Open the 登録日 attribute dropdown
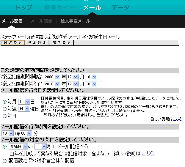This screenshot has height=167, width=185. point(18,146)
